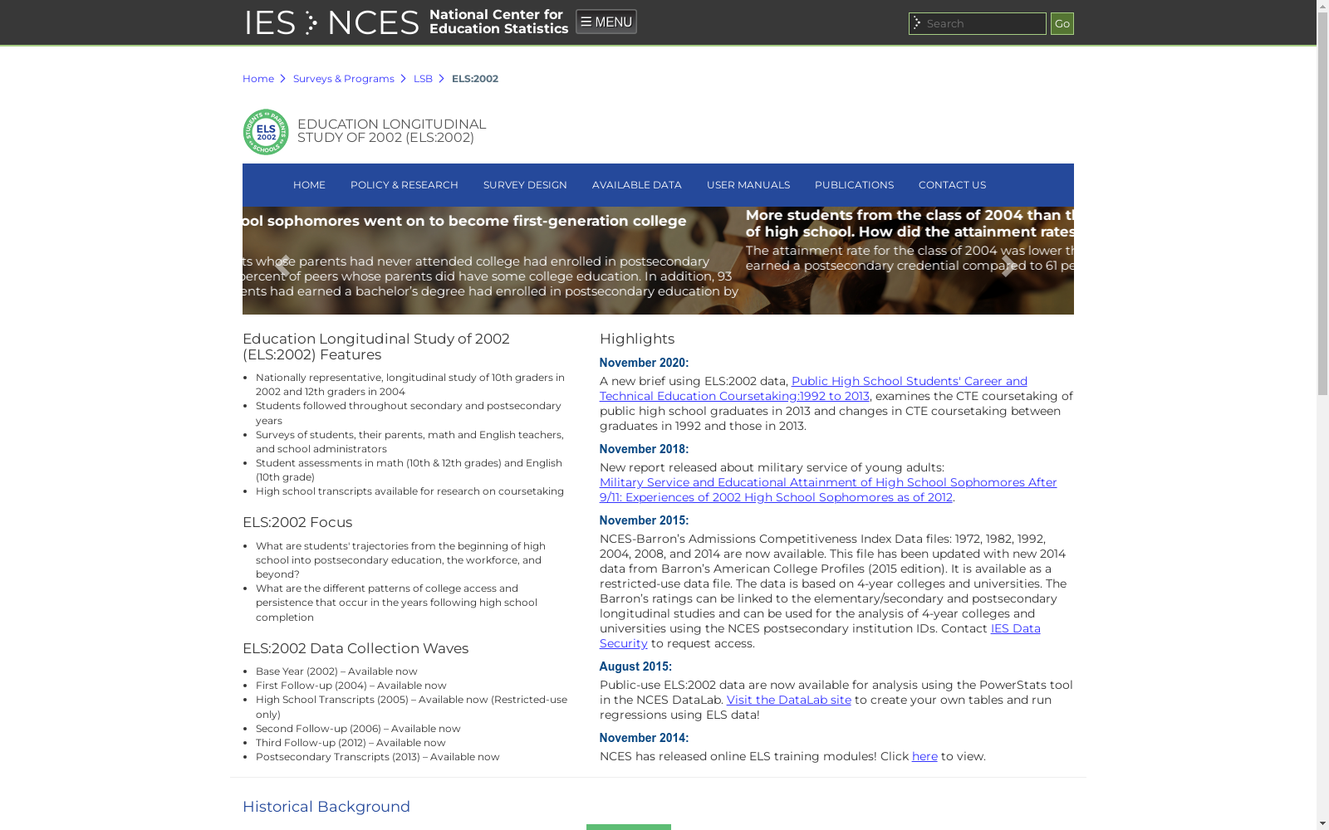The image size is (1329, 830).
Task: Open AVAILABLE DATA nav tab
Action: click(x=637, y=185)
